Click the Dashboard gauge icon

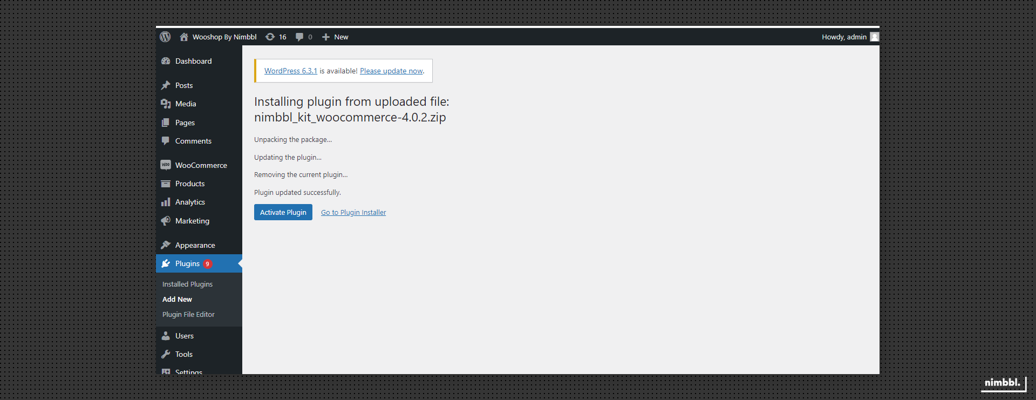(166, 61)
